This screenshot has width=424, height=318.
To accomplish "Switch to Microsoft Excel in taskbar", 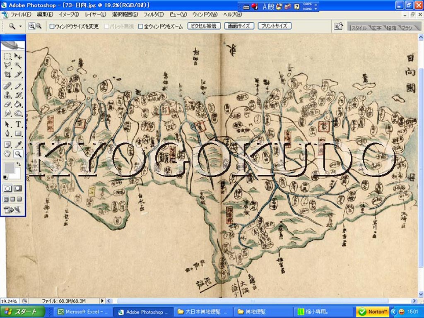I will click(x=82, y=312).
